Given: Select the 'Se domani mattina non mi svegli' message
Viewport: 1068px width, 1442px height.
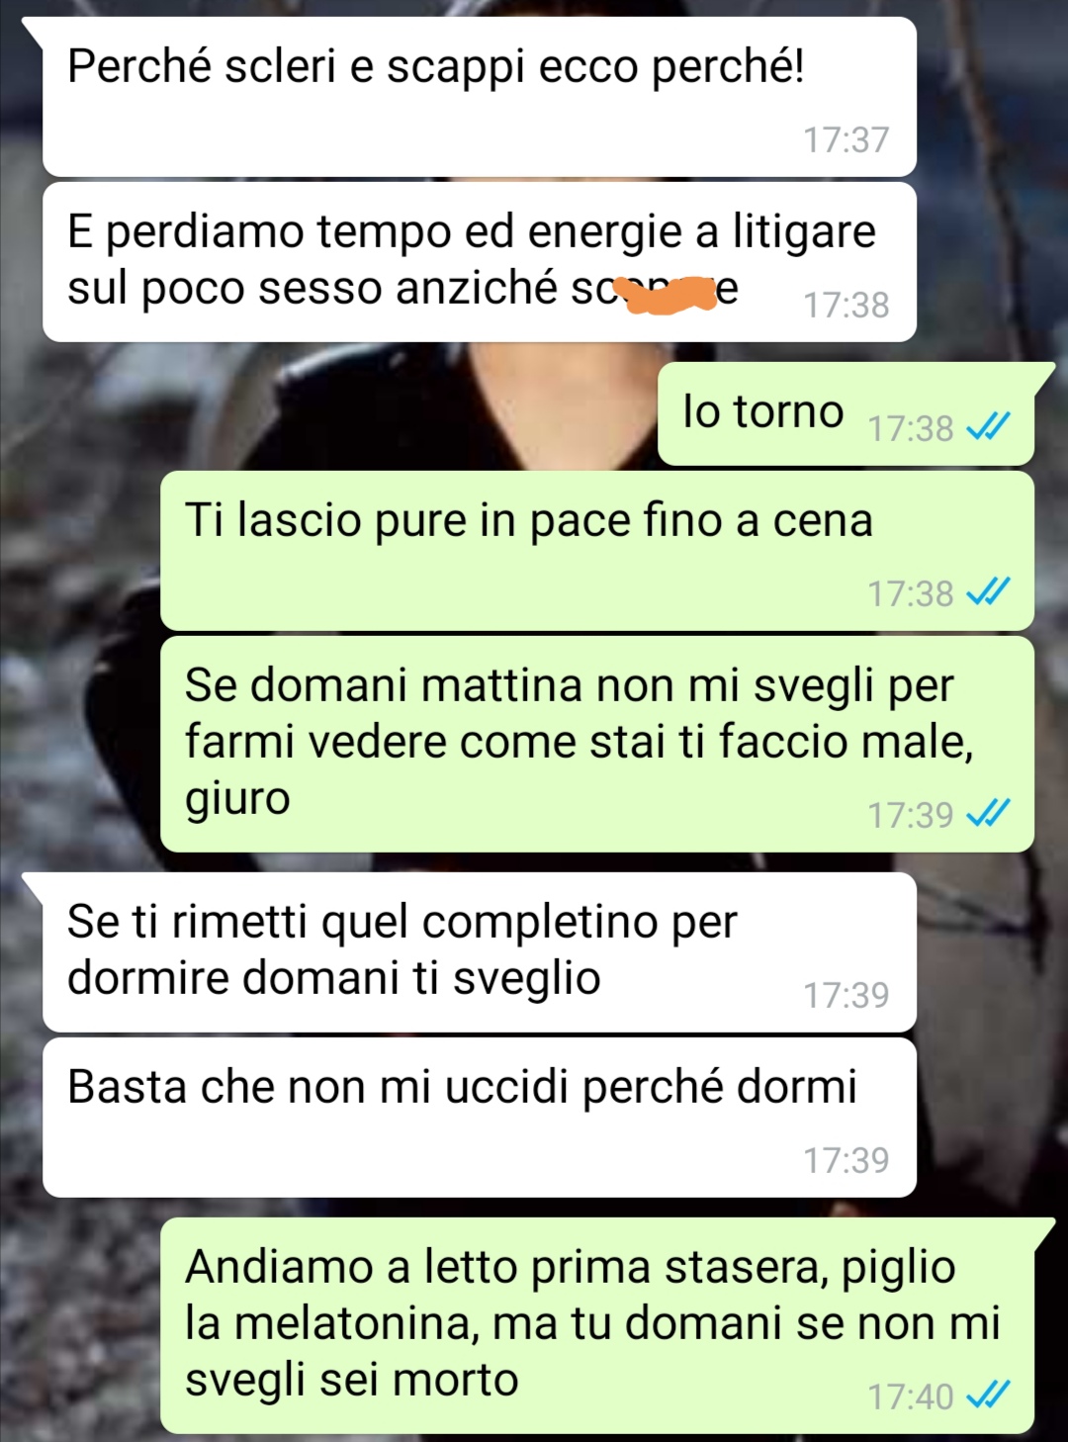Looking at the screenshot, I should coord(597,744).
